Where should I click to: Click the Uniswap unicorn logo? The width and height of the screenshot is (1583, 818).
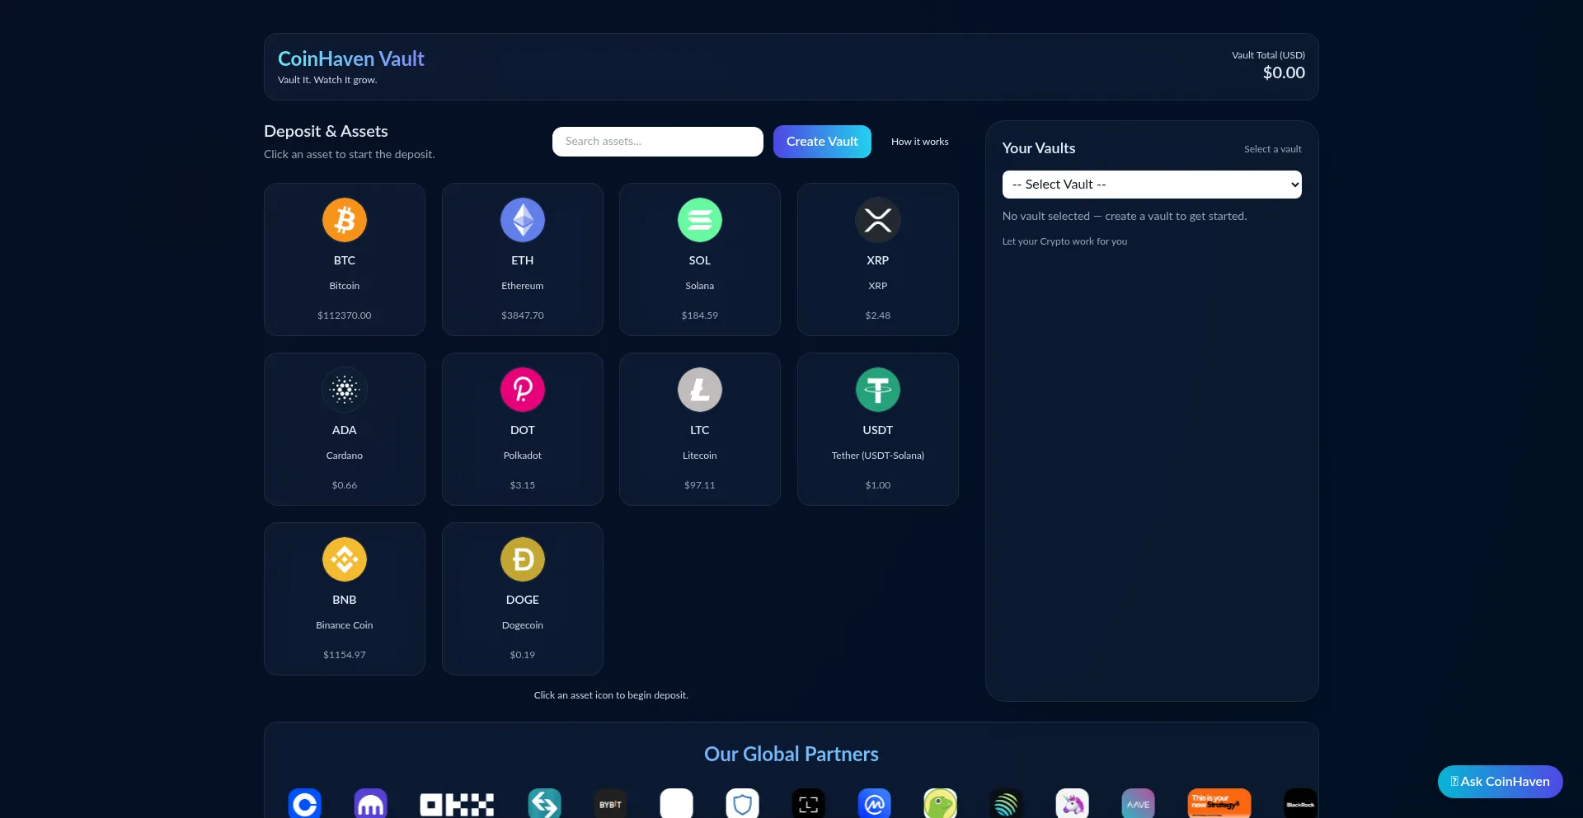point(1073,804)
